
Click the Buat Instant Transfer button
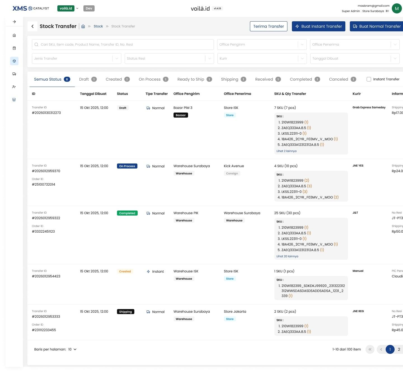(x=318, y=26)
